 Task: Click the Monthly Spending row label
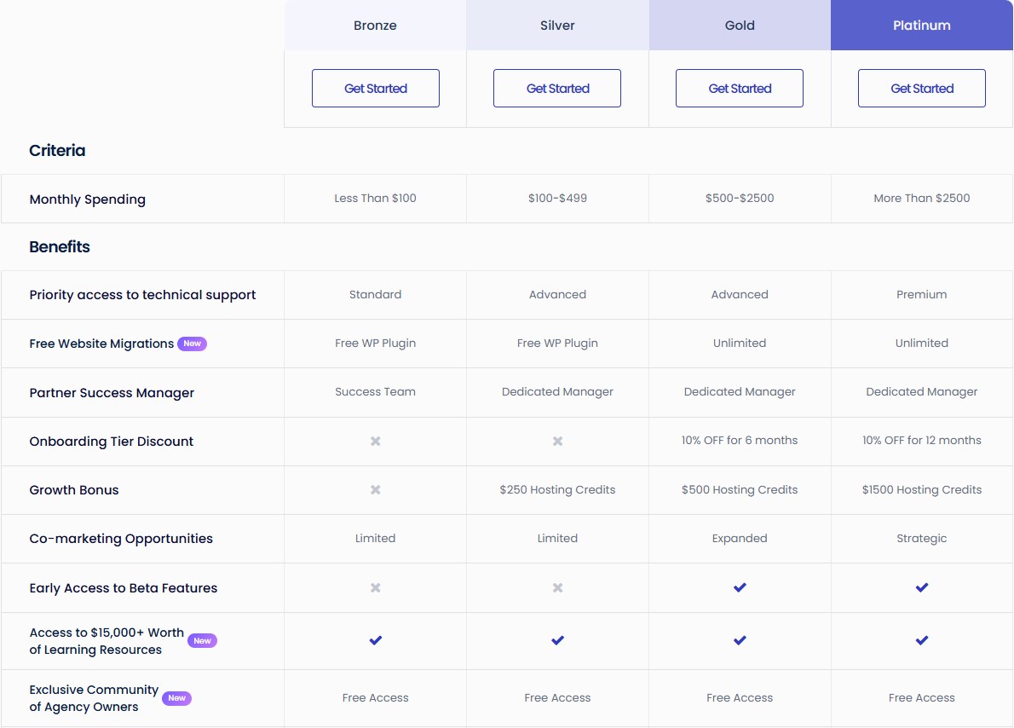[x=87, y=199]
